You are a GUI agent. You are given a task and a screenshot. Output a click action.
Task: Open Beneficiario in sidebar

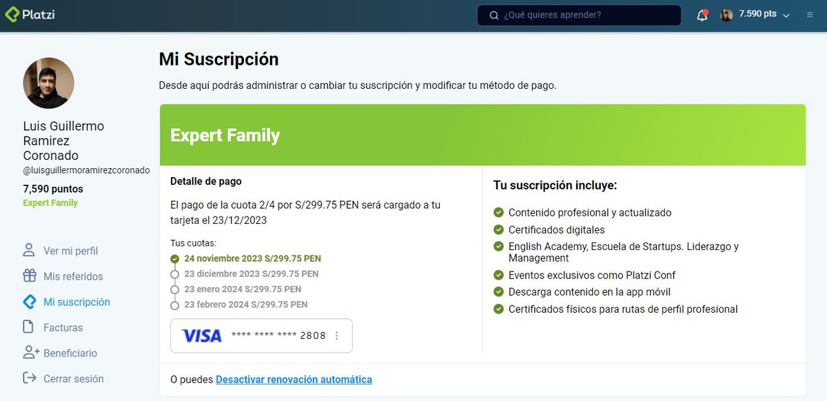pos(70,353)
